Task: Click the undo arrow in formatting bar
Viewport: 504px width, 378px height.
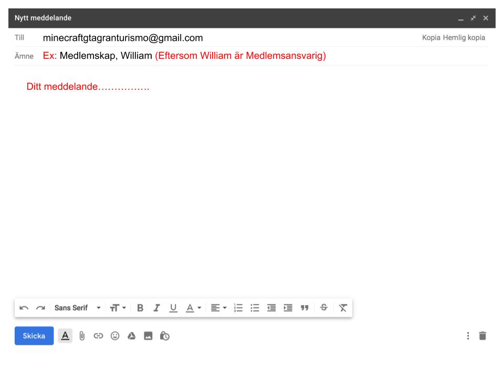Action: coord(24,308)
